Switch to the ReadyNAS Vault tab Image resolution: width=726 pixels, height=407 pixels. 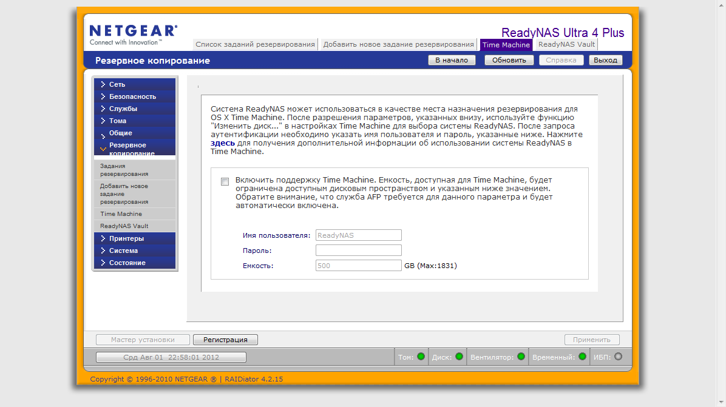coord(566,44)
